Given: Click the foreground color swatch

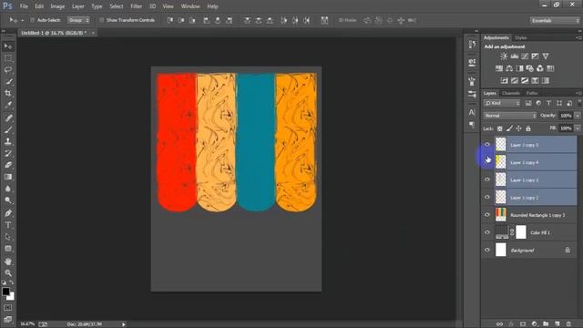Looking at the screenshot, I should [x=5, y=292].
